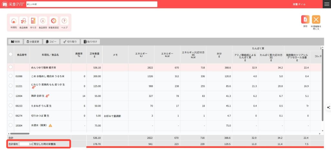Click the warning triangle beside 水道水（関東）
331x164 pixels.
pyautogui.click(x=50, y=126)
